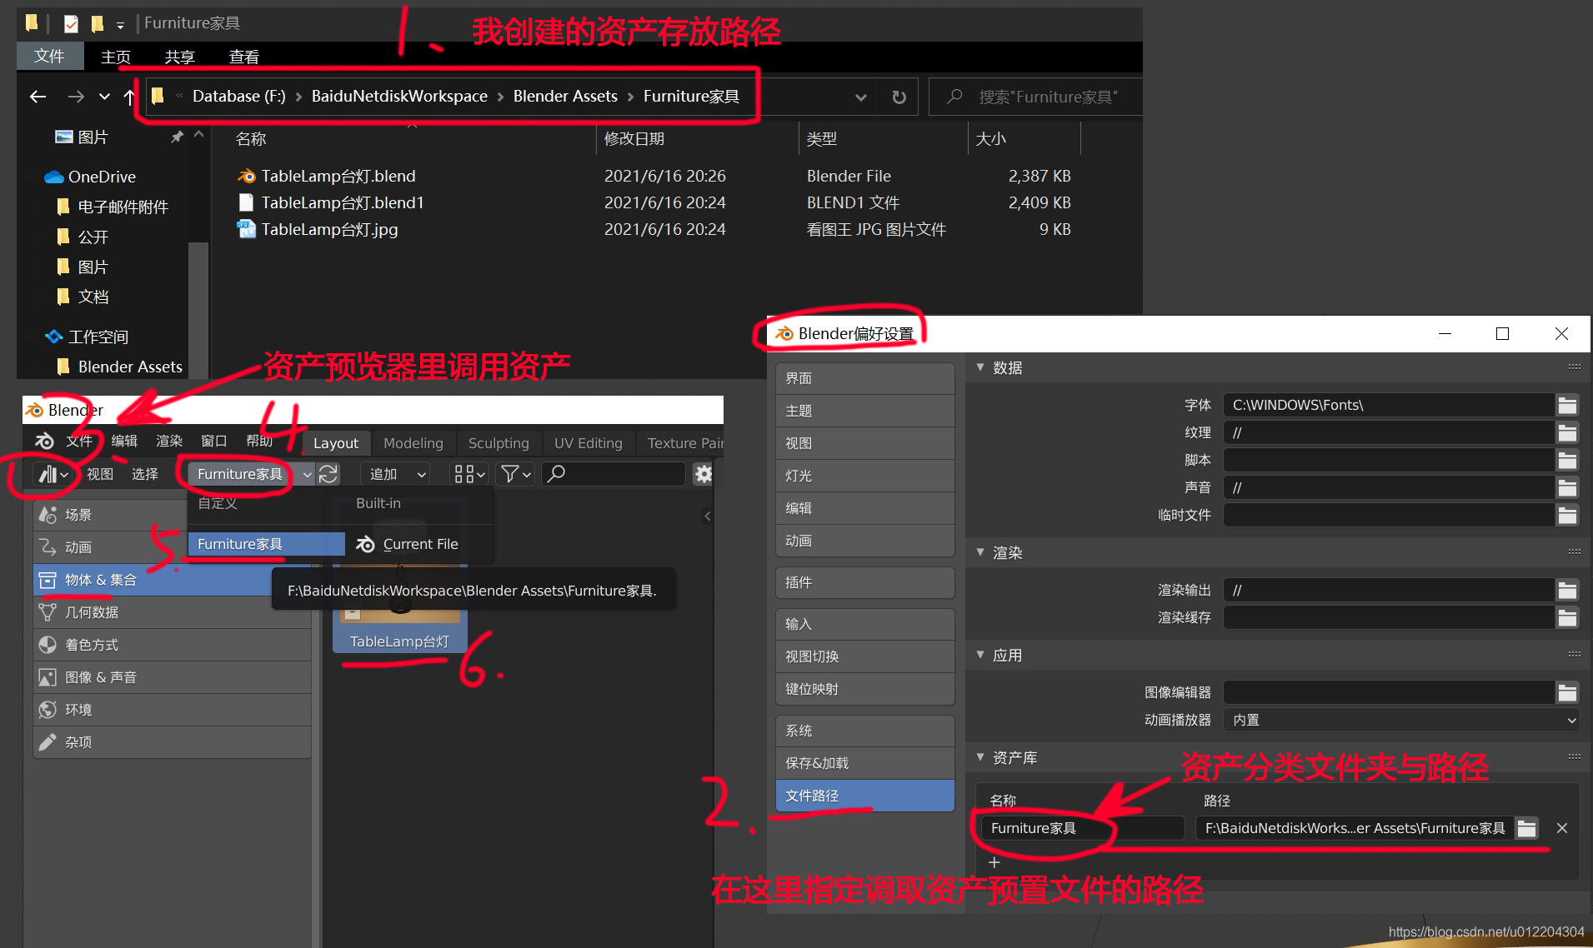The image size is (1593, 948).
Task: Select the Environment category
Action: [x=172, y=710]
